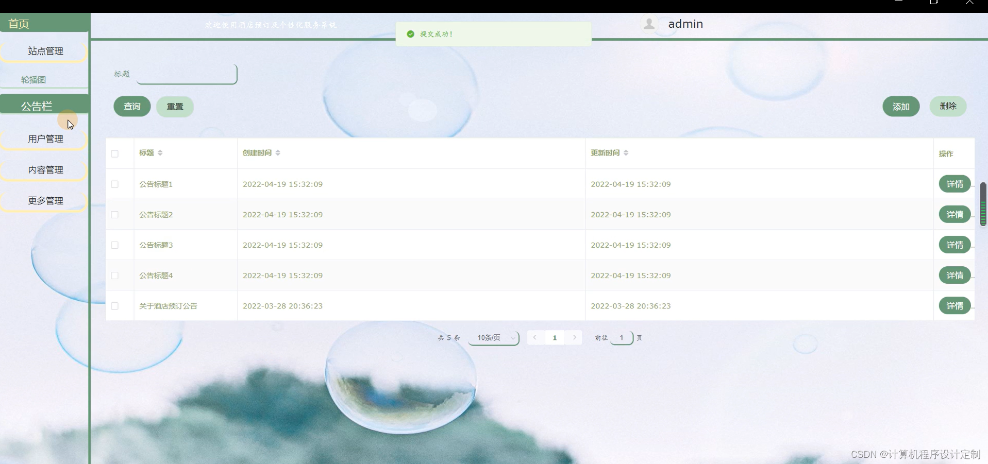Expand the 用户管理 sidebar menu
Screen dimensions: 988x464
45,139
